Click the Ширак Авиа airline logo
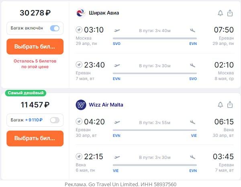Image resolution: width=241 pixels, height=187 pixels. pos(81,13)
